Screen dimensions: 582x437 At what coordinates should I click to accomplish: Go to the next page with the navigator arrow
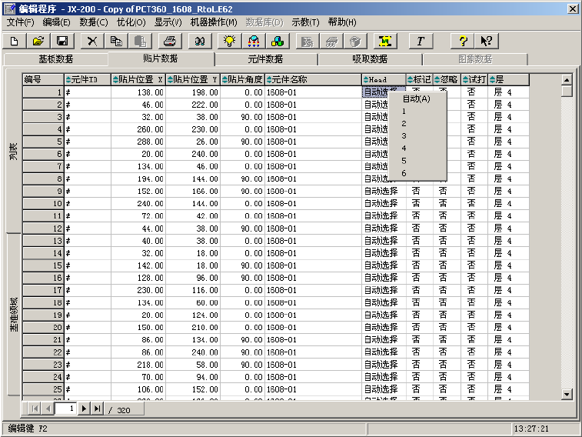point(84,409)
